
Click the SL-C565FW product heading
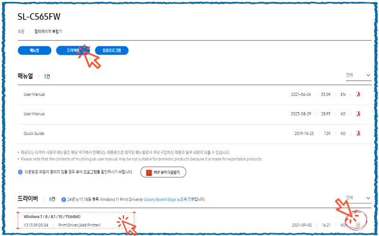coord(39,17)
